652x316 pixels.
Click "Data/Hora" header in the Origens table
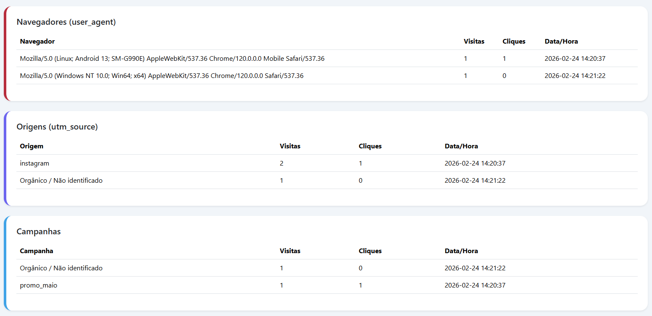(x=461, y=146)
